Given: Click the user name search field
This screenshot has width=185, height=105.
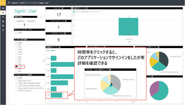Looking at the screenshot, I should click(29, 42).
